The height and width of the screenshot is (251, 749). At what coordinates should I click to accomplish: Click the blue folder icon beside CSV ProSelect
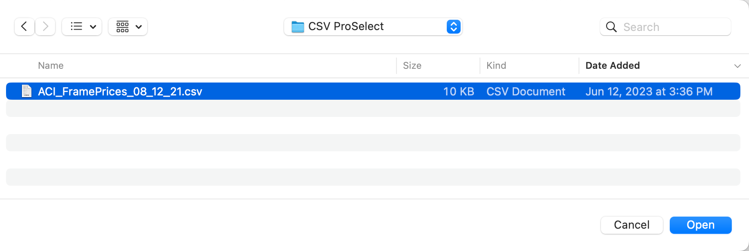click(297, 27)
